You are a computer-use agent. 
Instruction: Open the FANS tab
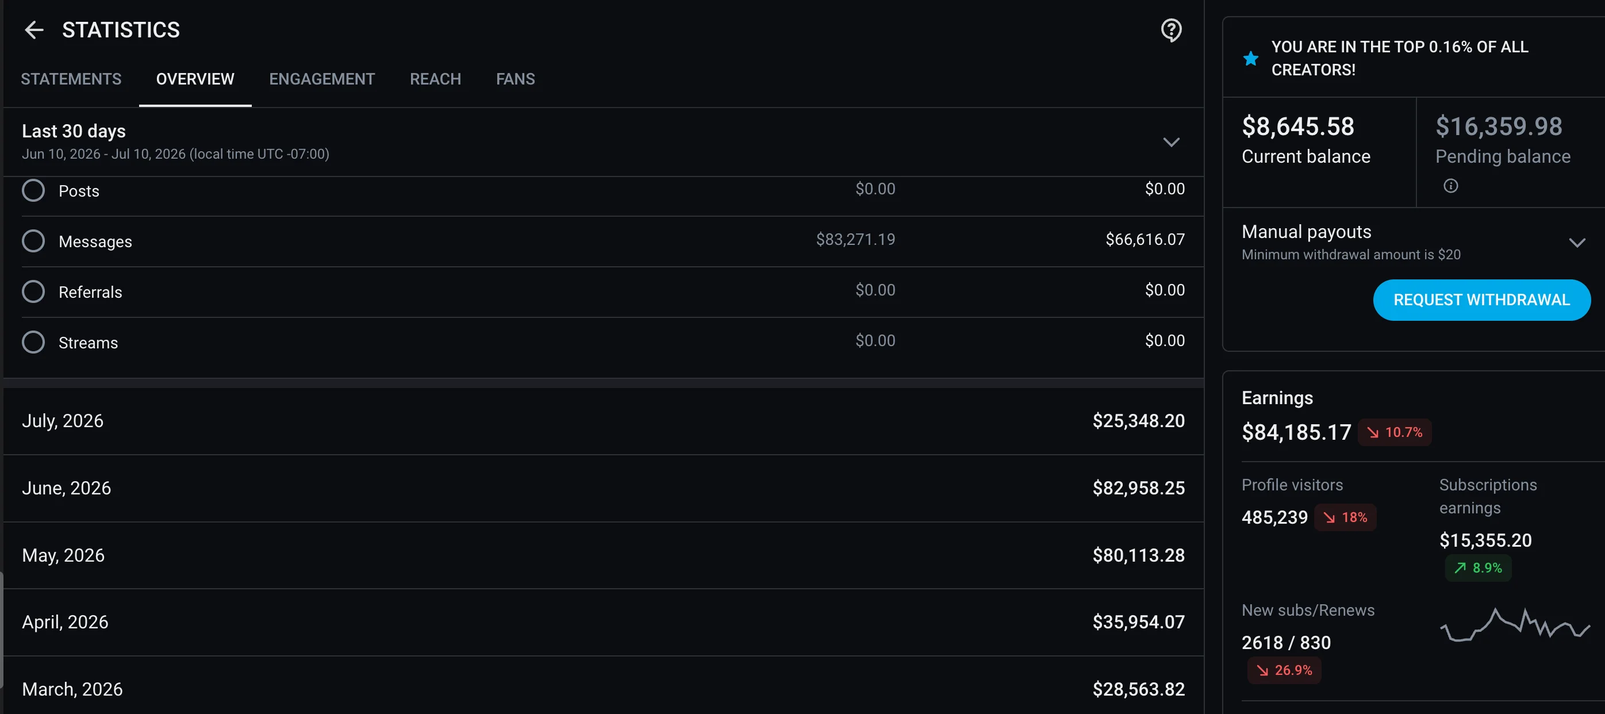[x=515, y=79]
